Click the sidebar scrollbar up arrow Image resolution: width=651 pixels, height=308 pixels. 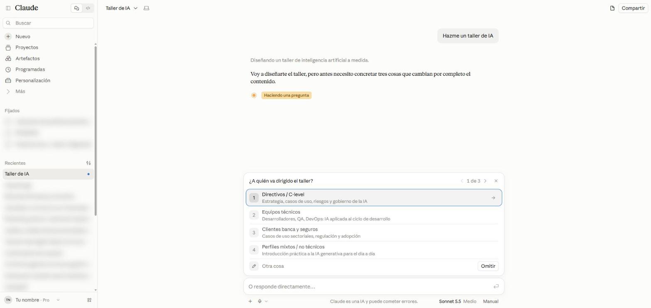pos(95,44)
